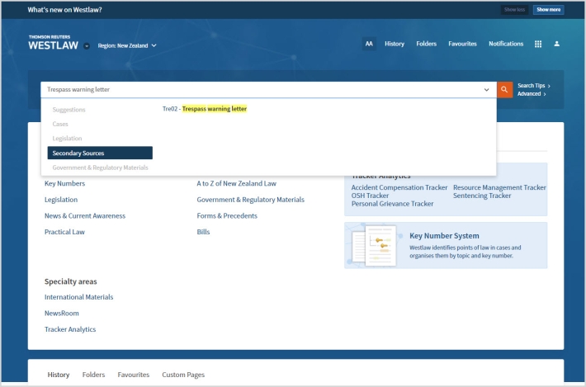Image resolution: width=586 pixels, height=387 pixels.
Task: Click the Thomson Reuters Westlaw logo
Action: (53, 43)
